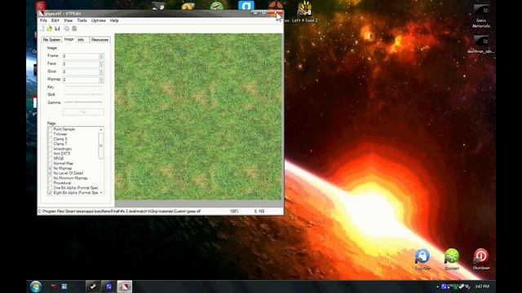This screenshot has width=522, height=293.
Task: Open the Edit menu
Action: tap(55, 20)
